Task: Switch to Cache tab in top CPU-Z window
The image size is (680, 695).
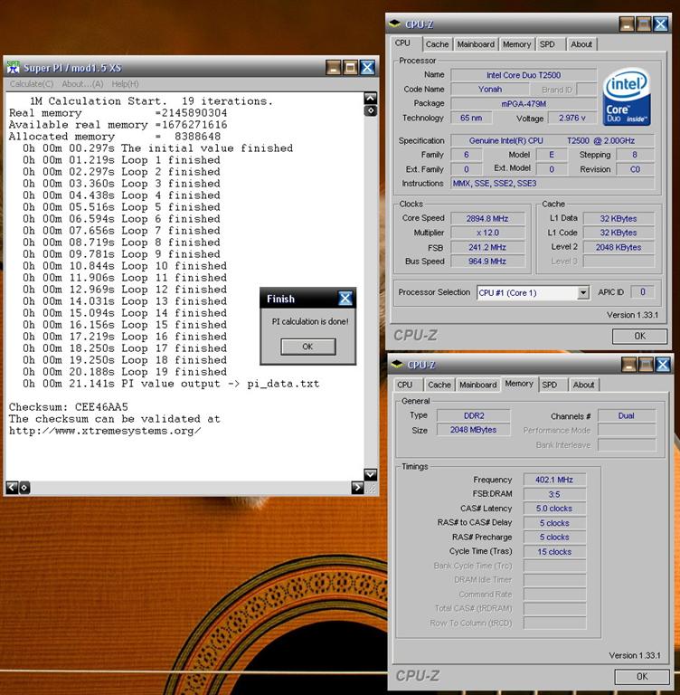Action: (438, 44)
